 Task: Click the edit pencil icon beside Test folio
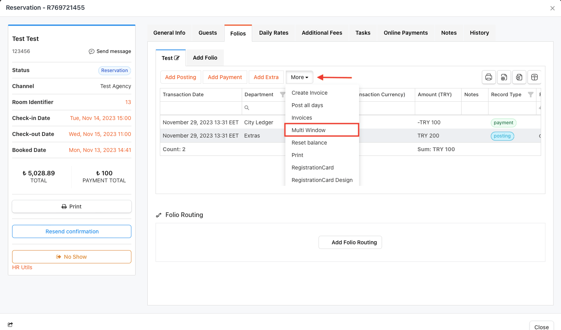(177, 58)
